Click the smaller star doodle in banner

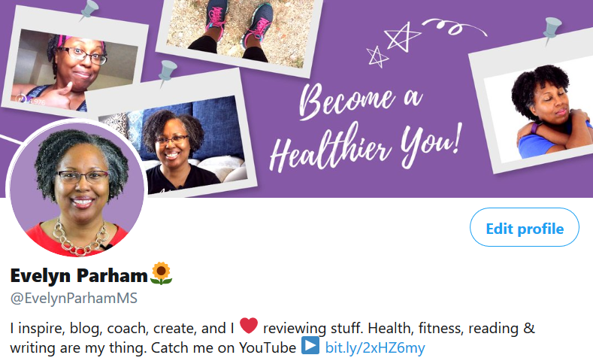point(377,56)
